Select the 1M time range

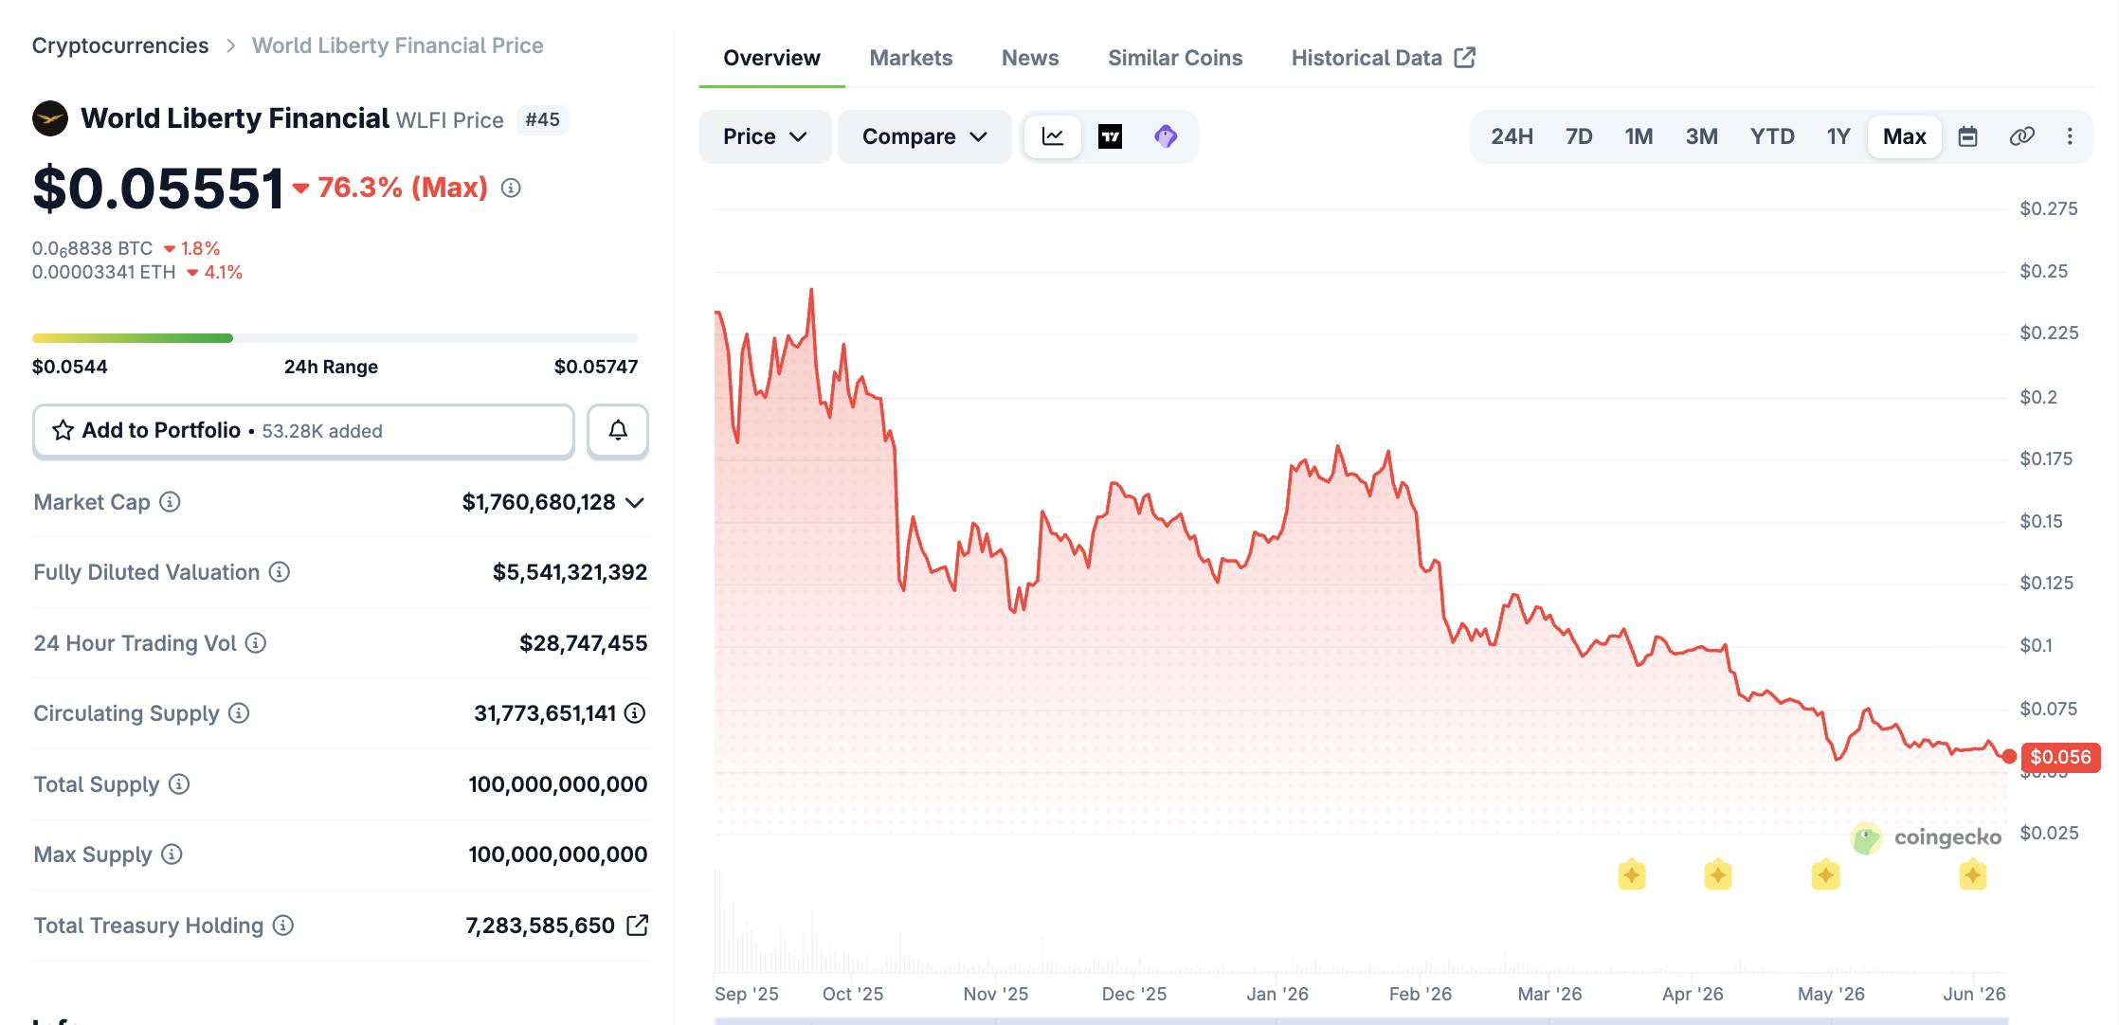(1639, 136)
